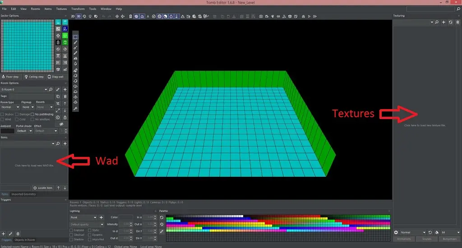The image size is (462, 248).
Task: Toggle the room hidden eye icon
Action: coord(61,124)
